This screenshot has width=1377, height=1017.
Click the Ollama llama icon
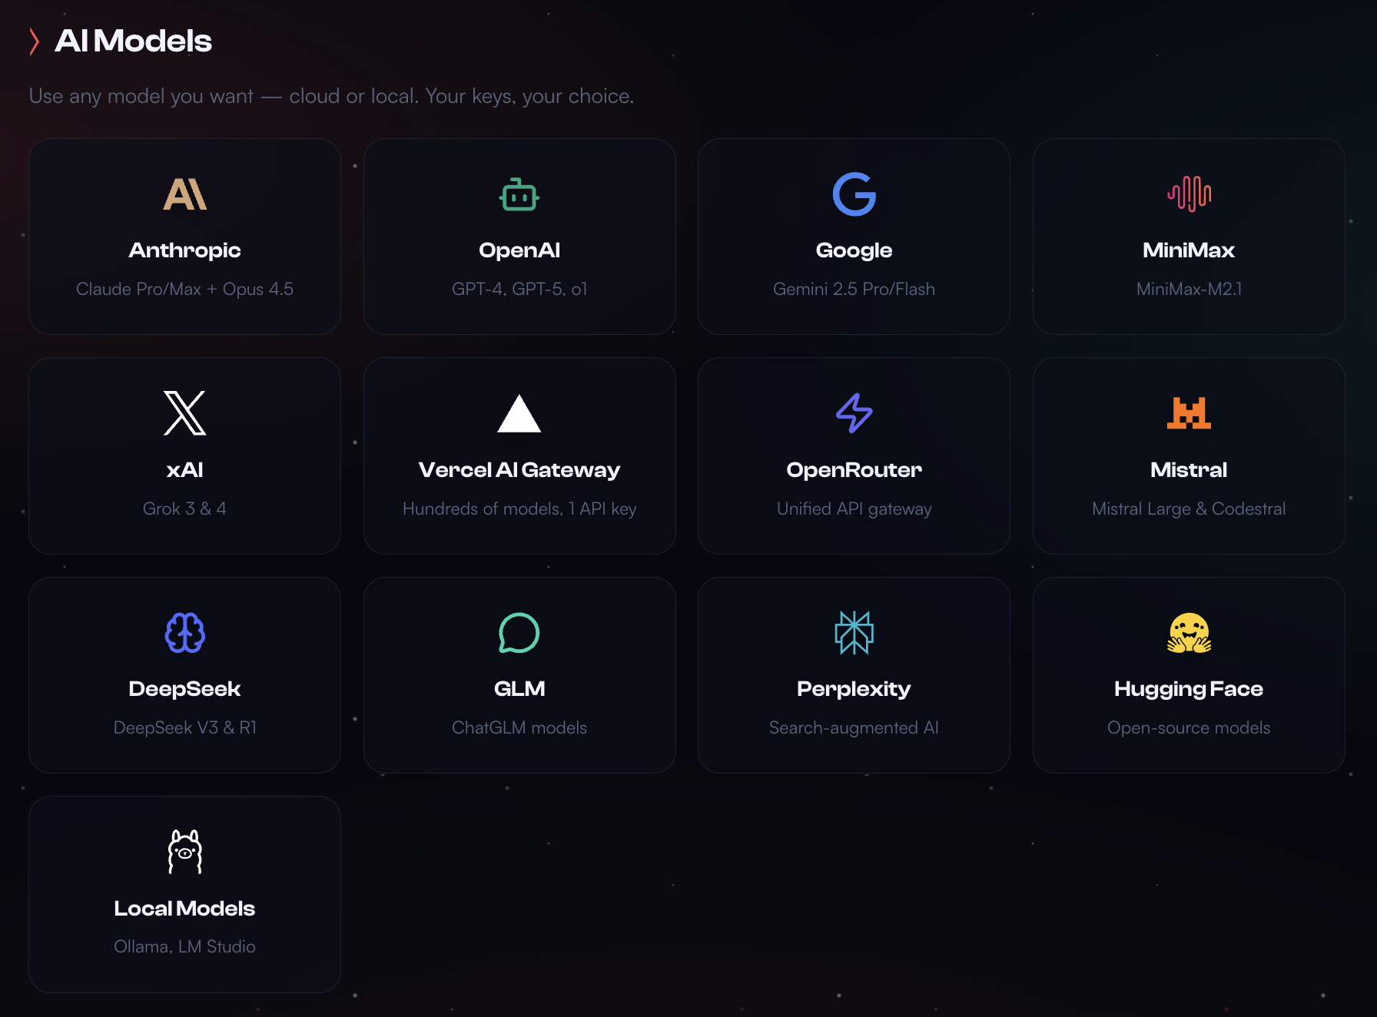click(x=184, y=852)
